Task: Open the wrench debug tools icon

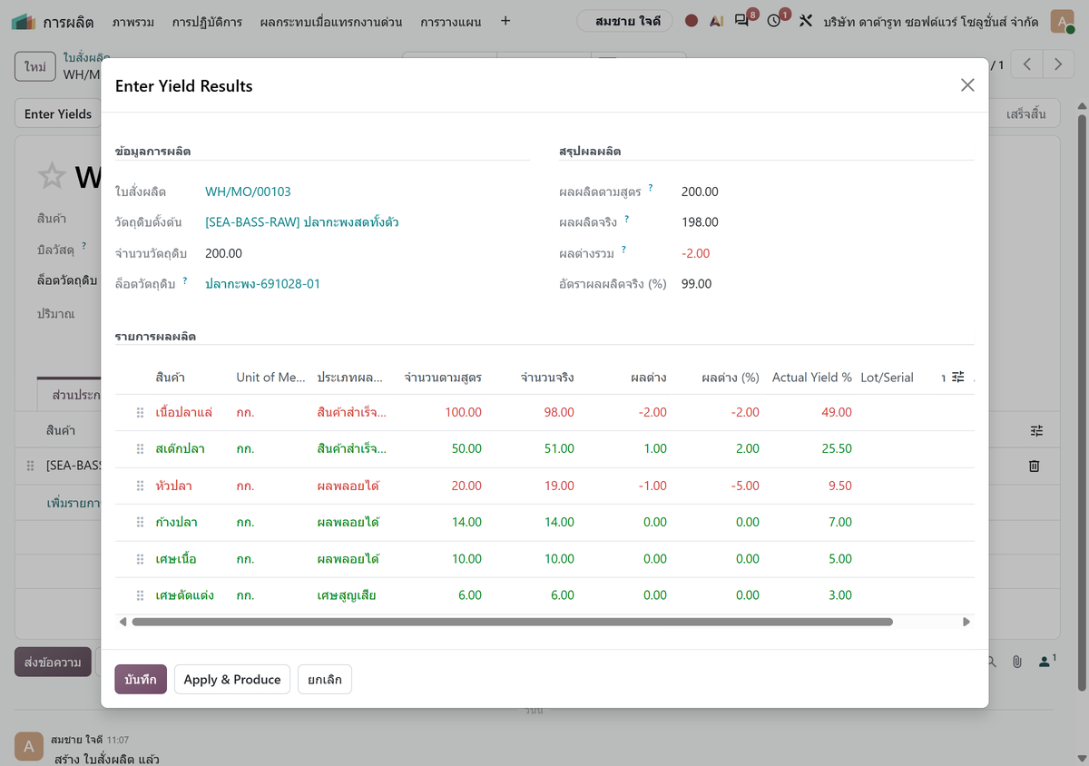Action: point(806,21)
